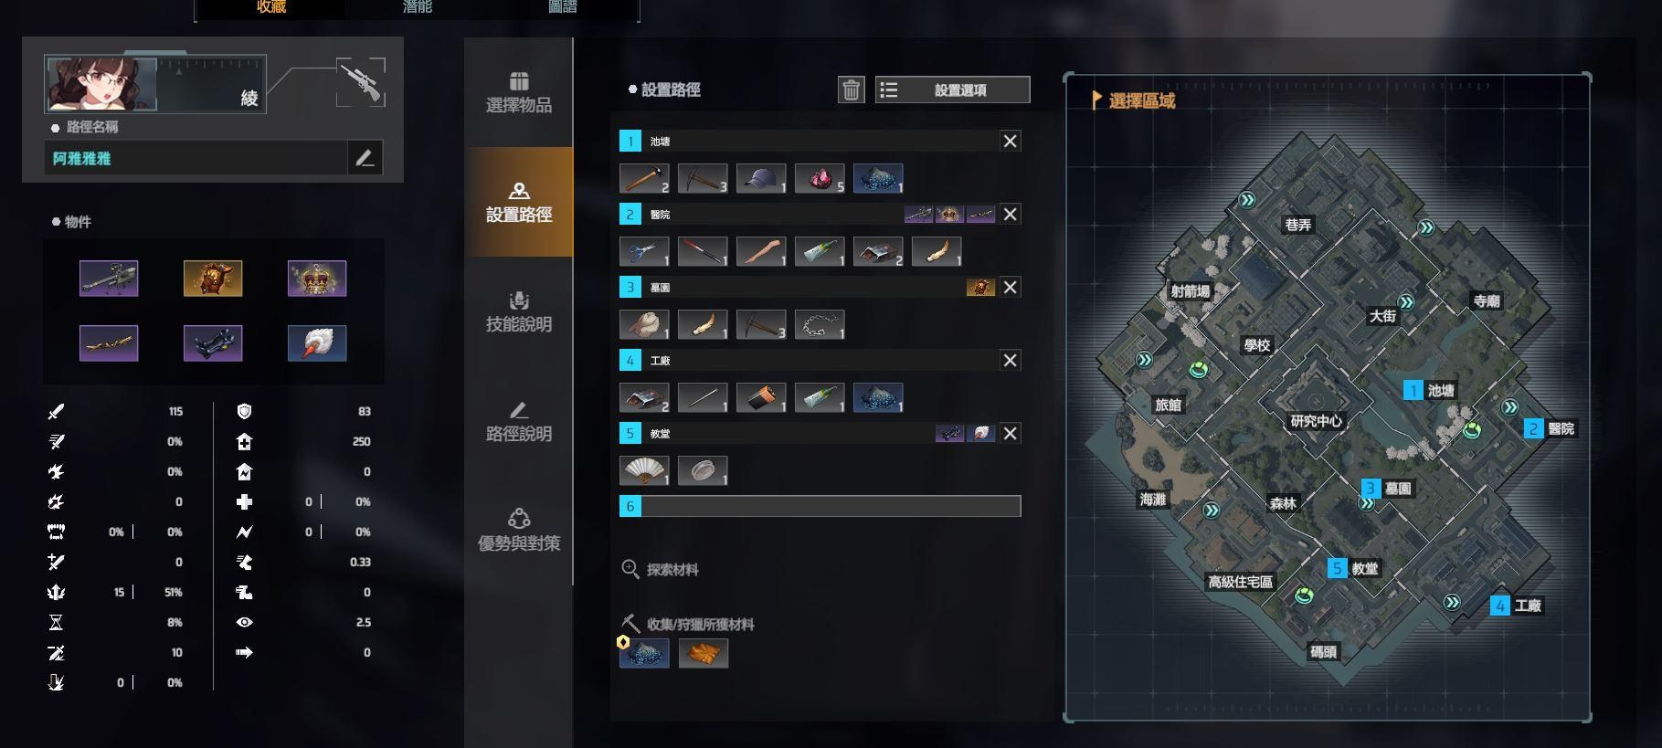Remove route step 3 墓園 with X

(1010, 287)
